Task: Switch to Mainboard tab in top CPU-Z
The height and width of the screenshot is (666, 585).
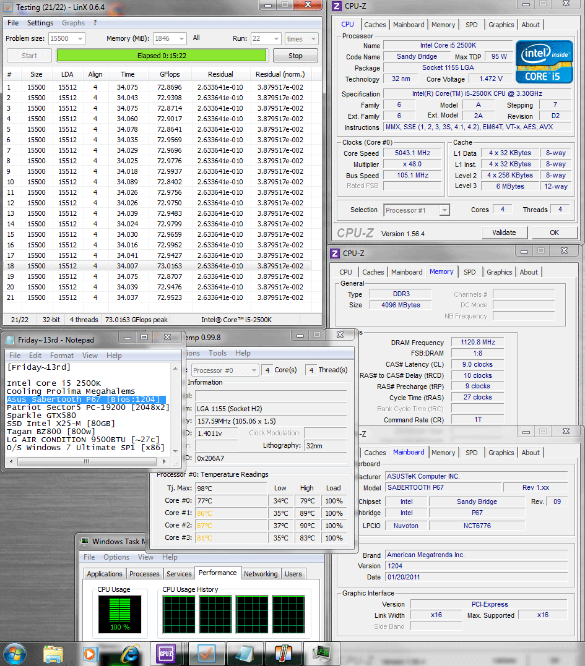Action: click(409, 25)
